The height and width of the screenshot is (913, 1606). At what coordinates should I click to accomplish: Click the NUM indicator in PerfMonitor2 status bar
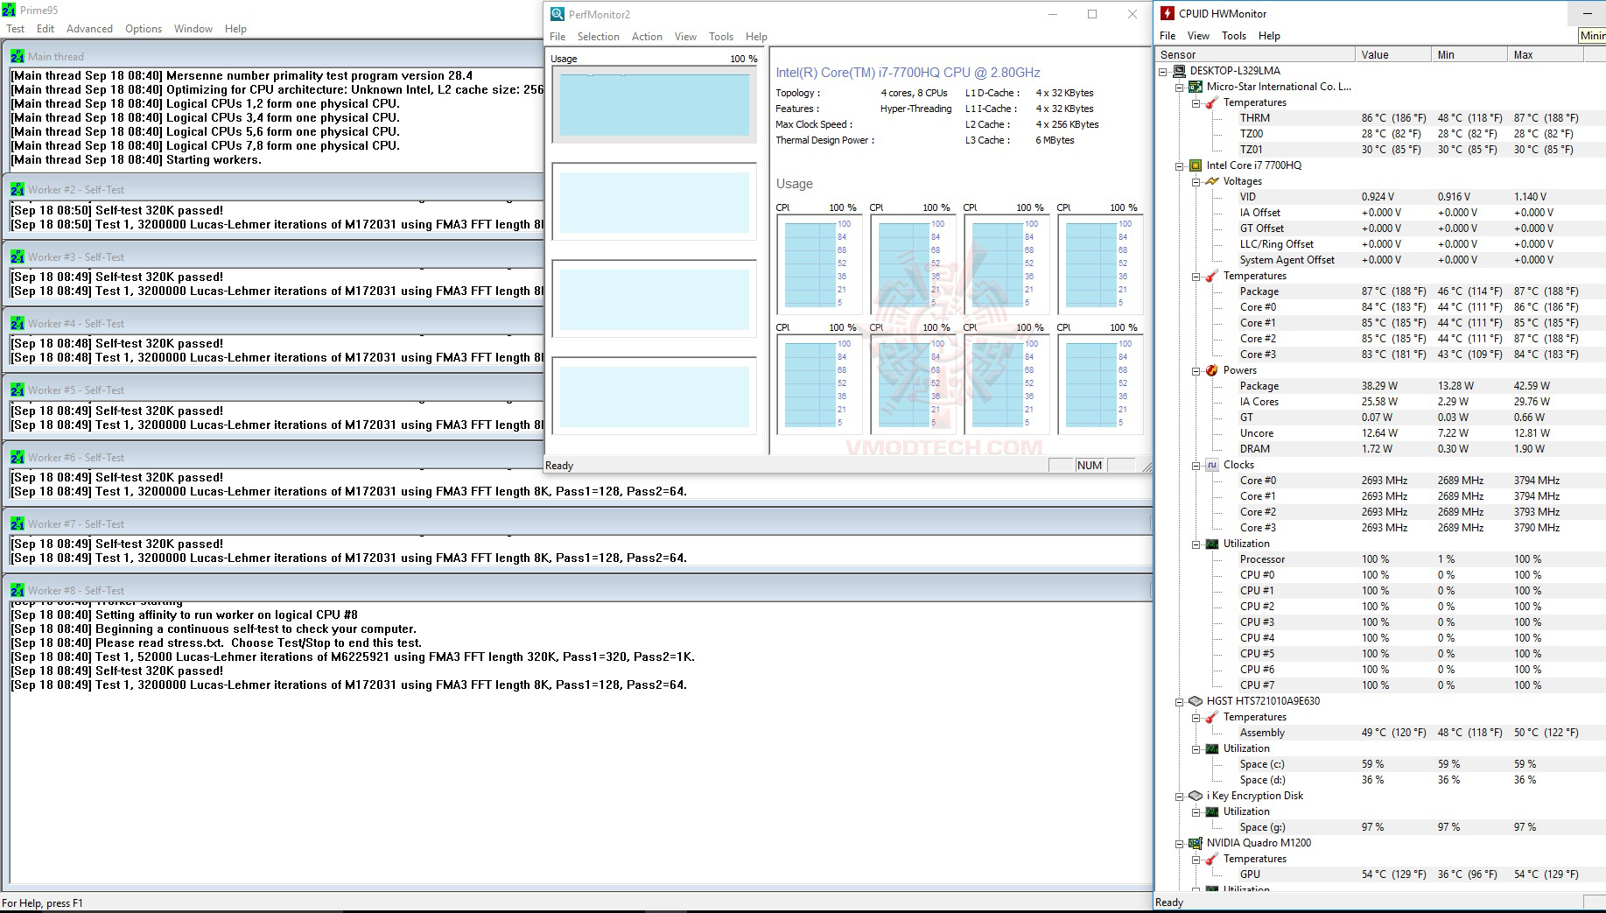pyautogui.click(x=1090, y=465)
